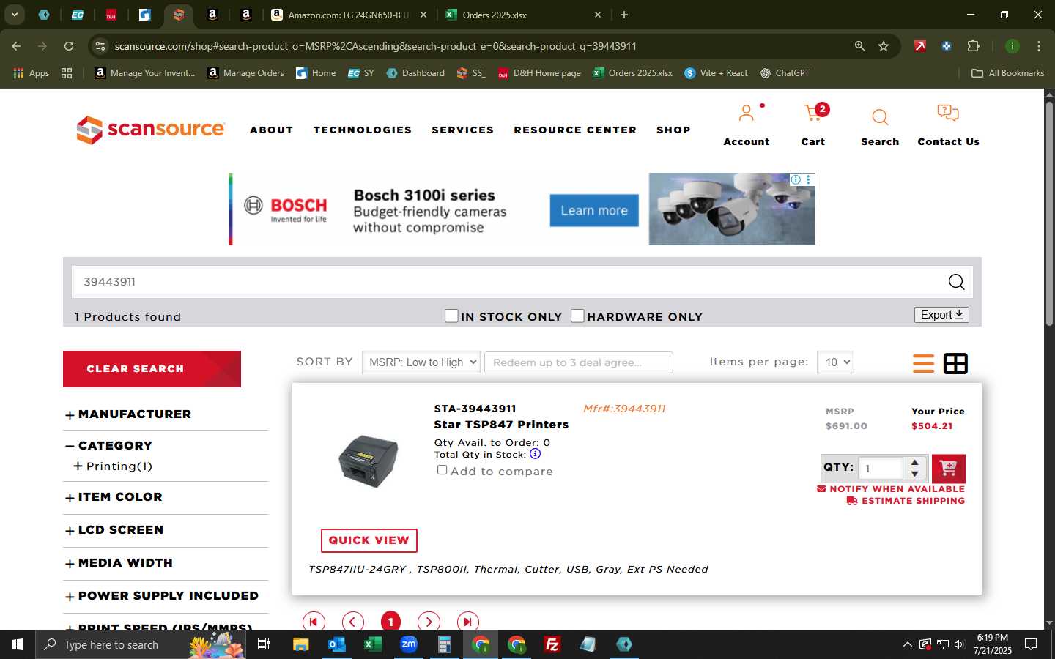Increase quantity with the up arrow
1055x659 pixels.
[914, 463]
